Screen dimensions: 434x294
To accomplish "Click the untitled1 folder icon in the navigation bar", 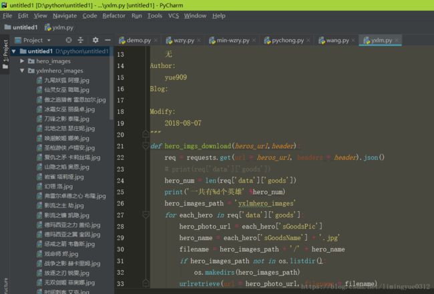I will coord(8,27).
